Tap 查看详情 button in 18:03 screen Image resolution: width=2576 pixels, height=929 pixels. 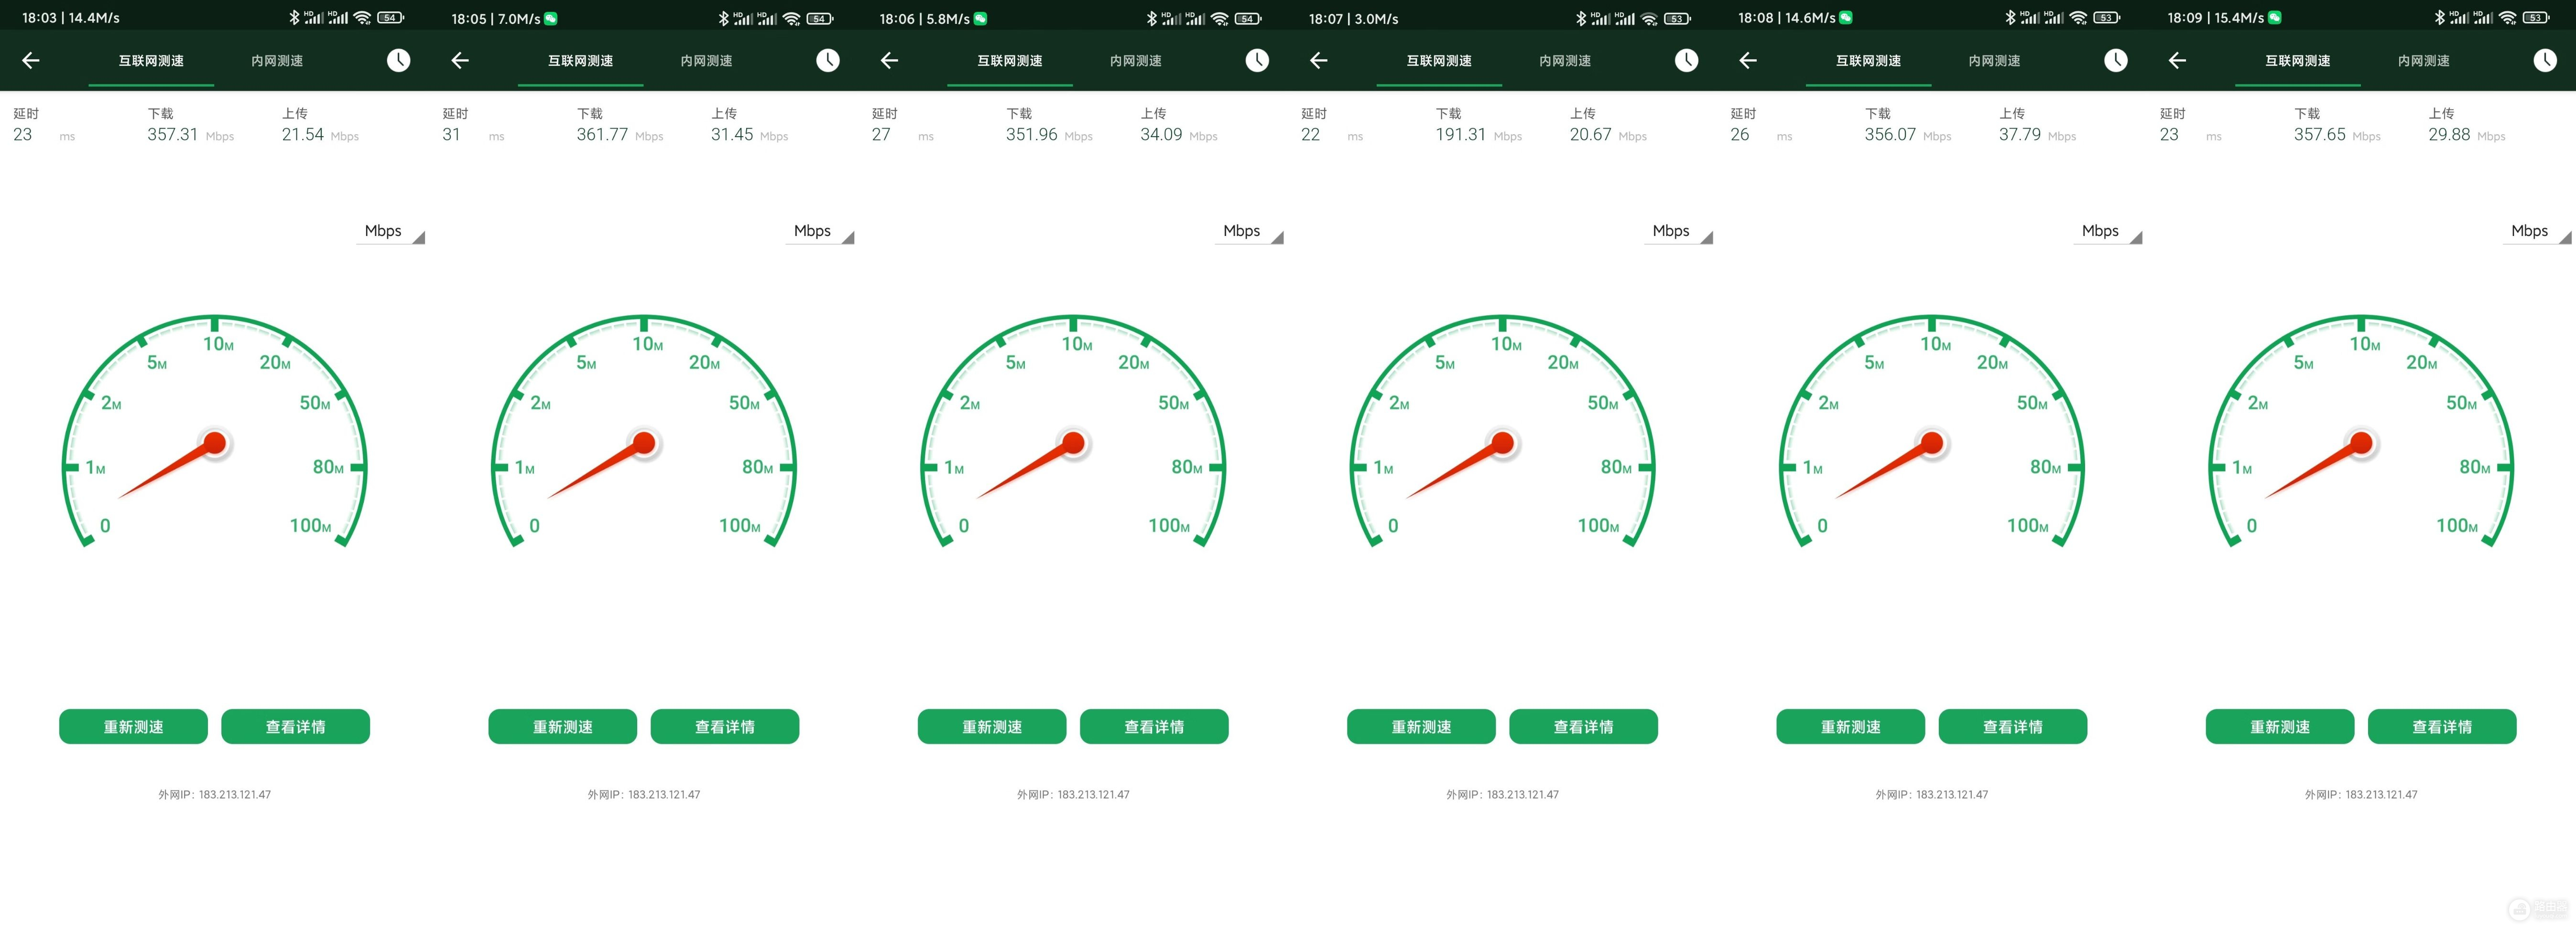click(x=295, y=726)
